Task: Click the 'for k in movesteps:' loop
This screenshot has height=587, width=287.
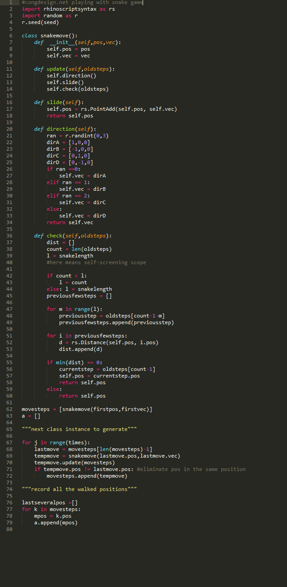Action: click(51, 509)
